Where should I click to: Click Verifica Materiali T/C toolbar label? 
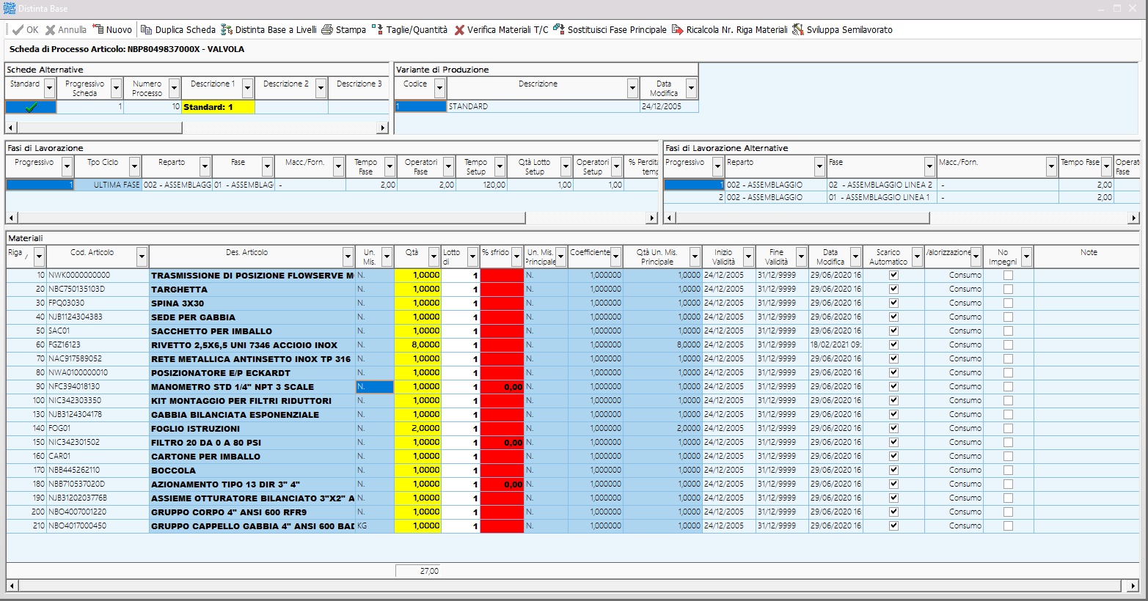pyautogui.click(x=508, y=30)
